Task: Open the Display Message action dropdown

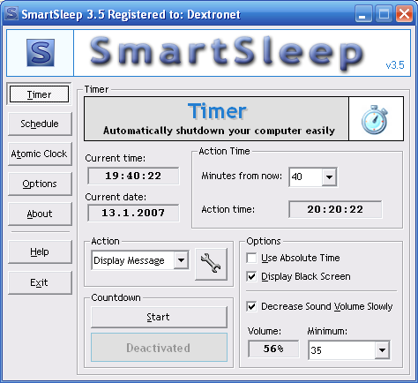Action: coord(181,260)
